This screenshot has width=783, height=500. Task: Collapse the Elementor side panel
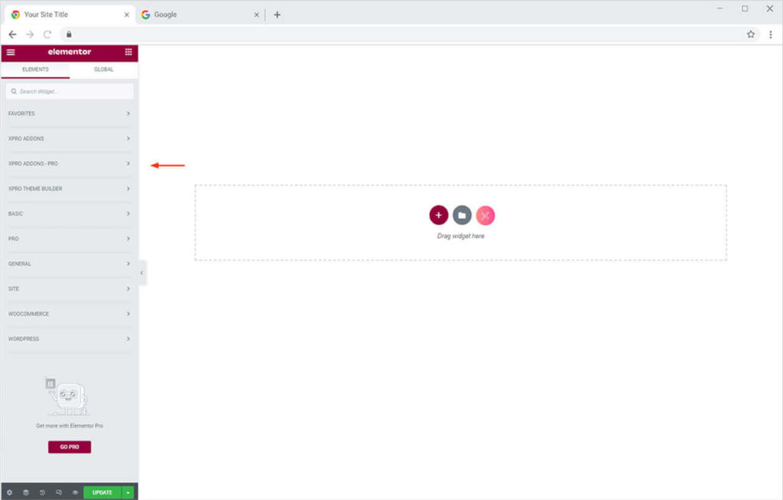pyautogui.click(x=141, y=273)
